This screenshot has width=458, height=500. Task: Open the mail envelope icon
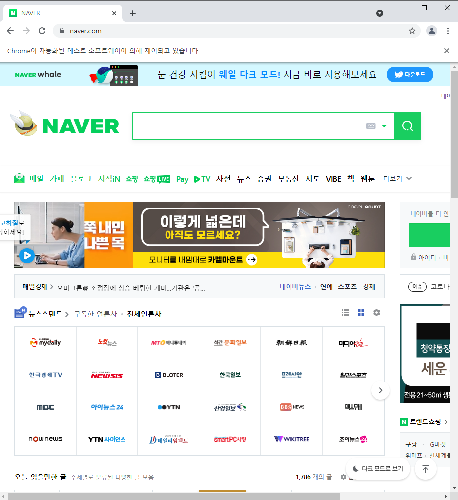19,178
